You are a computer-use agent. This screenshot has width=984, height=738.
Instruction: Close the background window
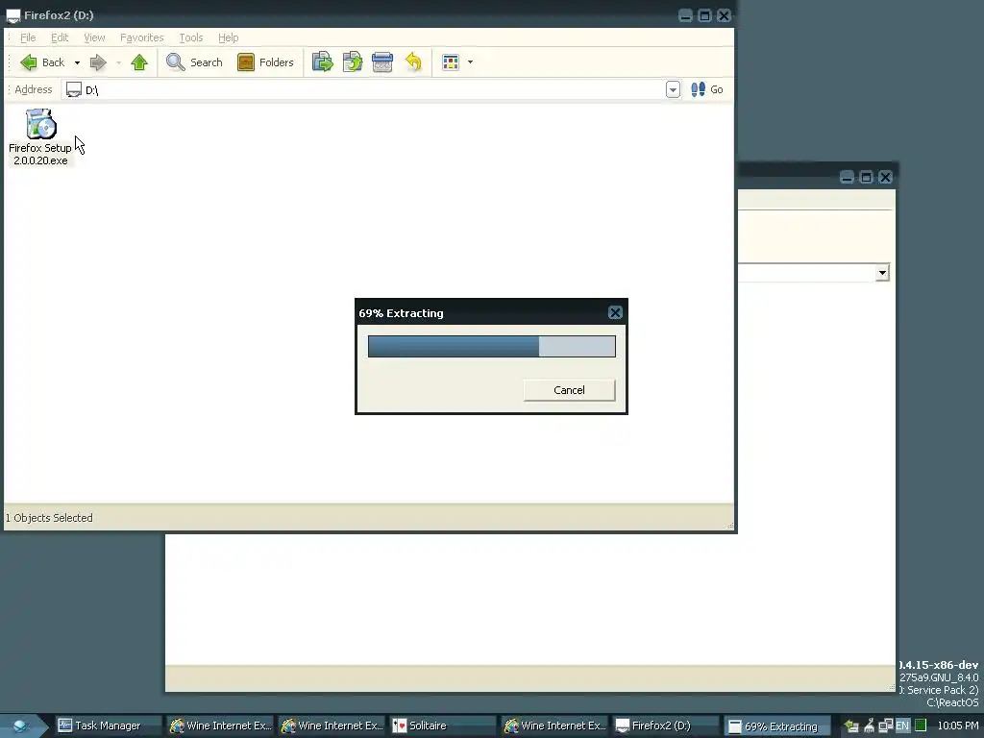coord(885,177)
